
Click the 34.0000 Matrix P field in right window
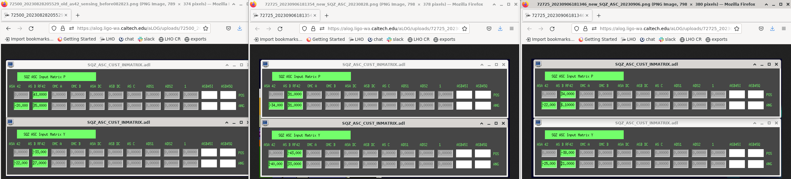[x=568, y=94]
